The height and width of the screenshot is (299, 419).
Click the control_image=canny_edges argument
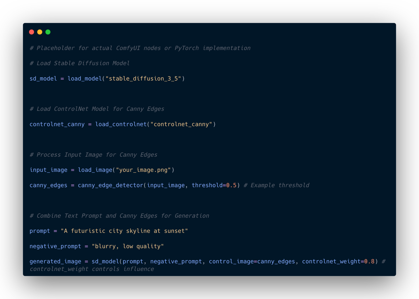click(x=252, y=261)
